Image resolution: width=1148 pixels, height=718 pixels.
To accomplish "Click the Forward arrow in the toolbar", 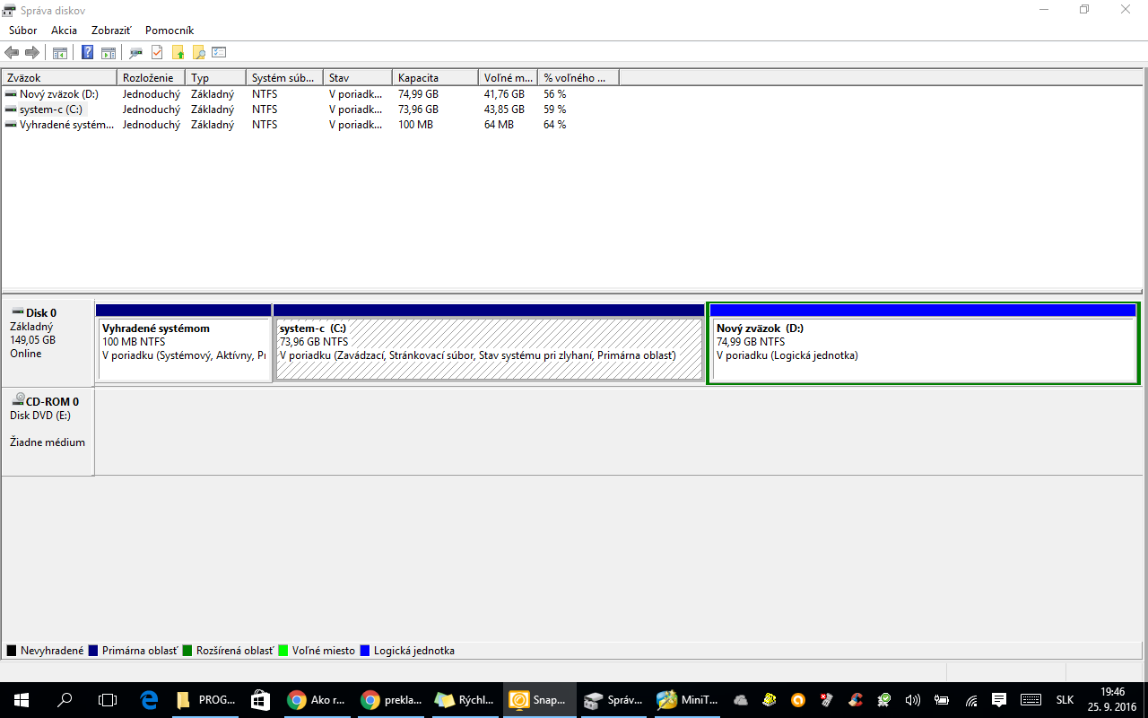I will pos(32,53).
